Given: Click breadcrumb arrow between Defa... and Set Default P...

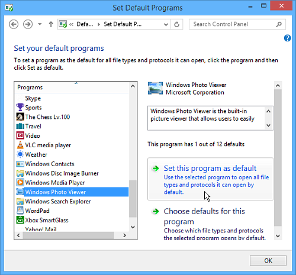Looking at the screenshot, I should (x=99, y=24).
